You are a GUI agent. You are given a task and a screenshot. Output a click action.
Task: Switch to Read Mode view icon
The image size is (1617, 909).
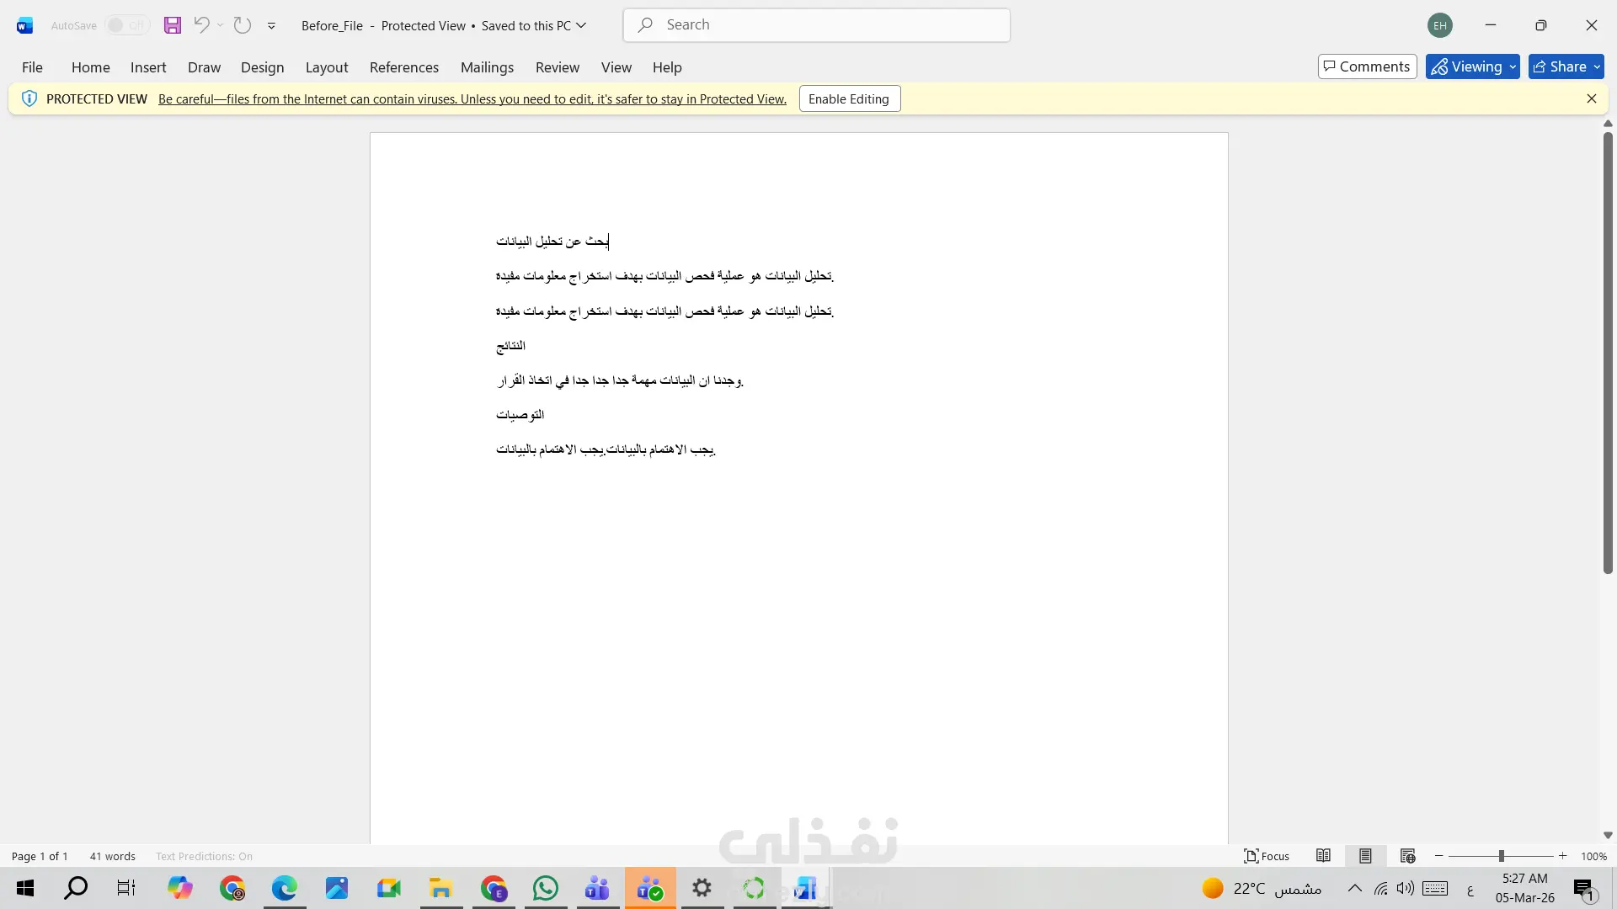[x=1324, y=856]
